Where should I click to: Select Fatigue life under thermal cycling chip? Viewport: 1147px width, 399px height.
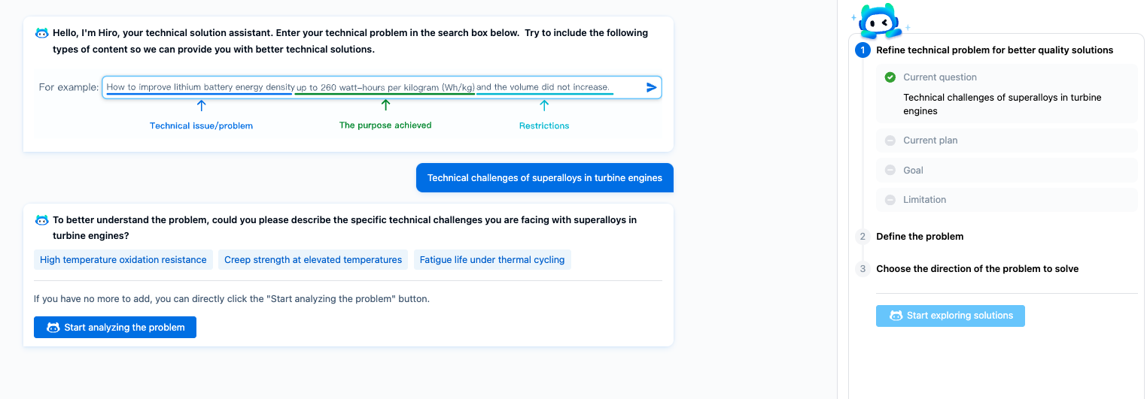tap(492, 260)
